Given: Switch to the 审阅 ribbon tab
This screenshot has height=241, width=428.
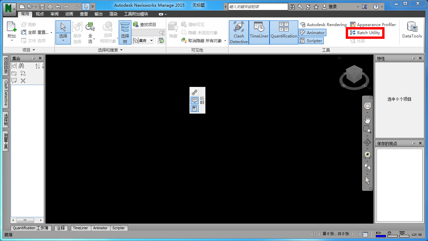Looking at the screenshot, I should (55, 14).
